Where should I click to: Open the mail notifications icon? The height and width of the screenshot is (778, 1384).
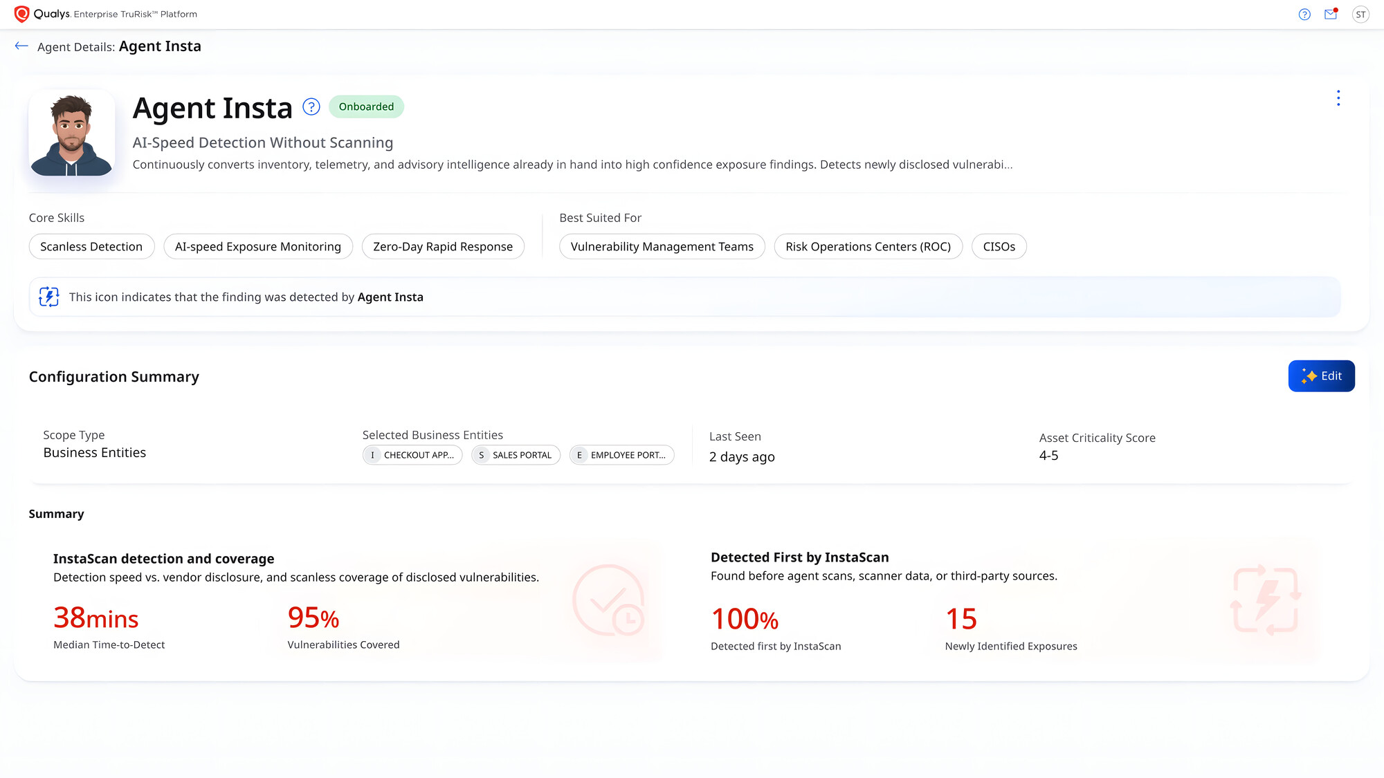pyautogui.click(x=1331, y=14)
